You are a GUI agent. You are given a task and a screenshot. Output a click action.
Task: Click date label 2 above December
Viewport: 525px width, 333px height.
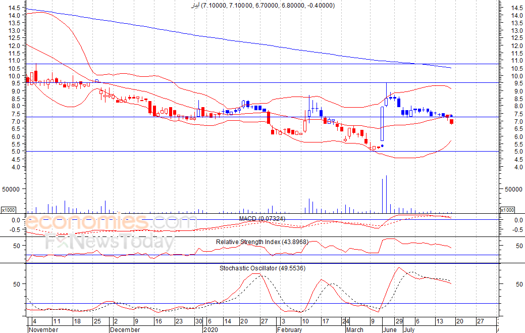pyautogui.click(x=116, y=321)
